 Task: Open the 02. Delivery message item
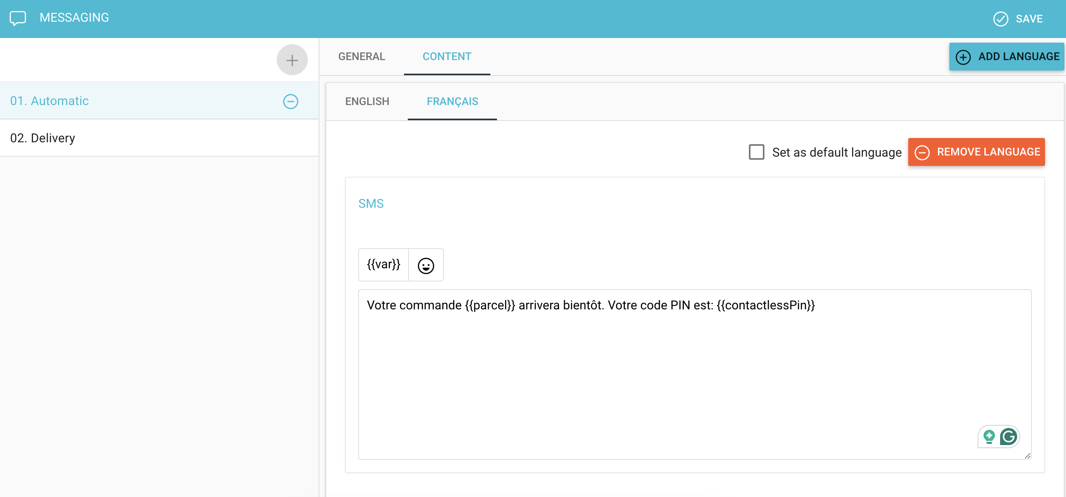159,138
